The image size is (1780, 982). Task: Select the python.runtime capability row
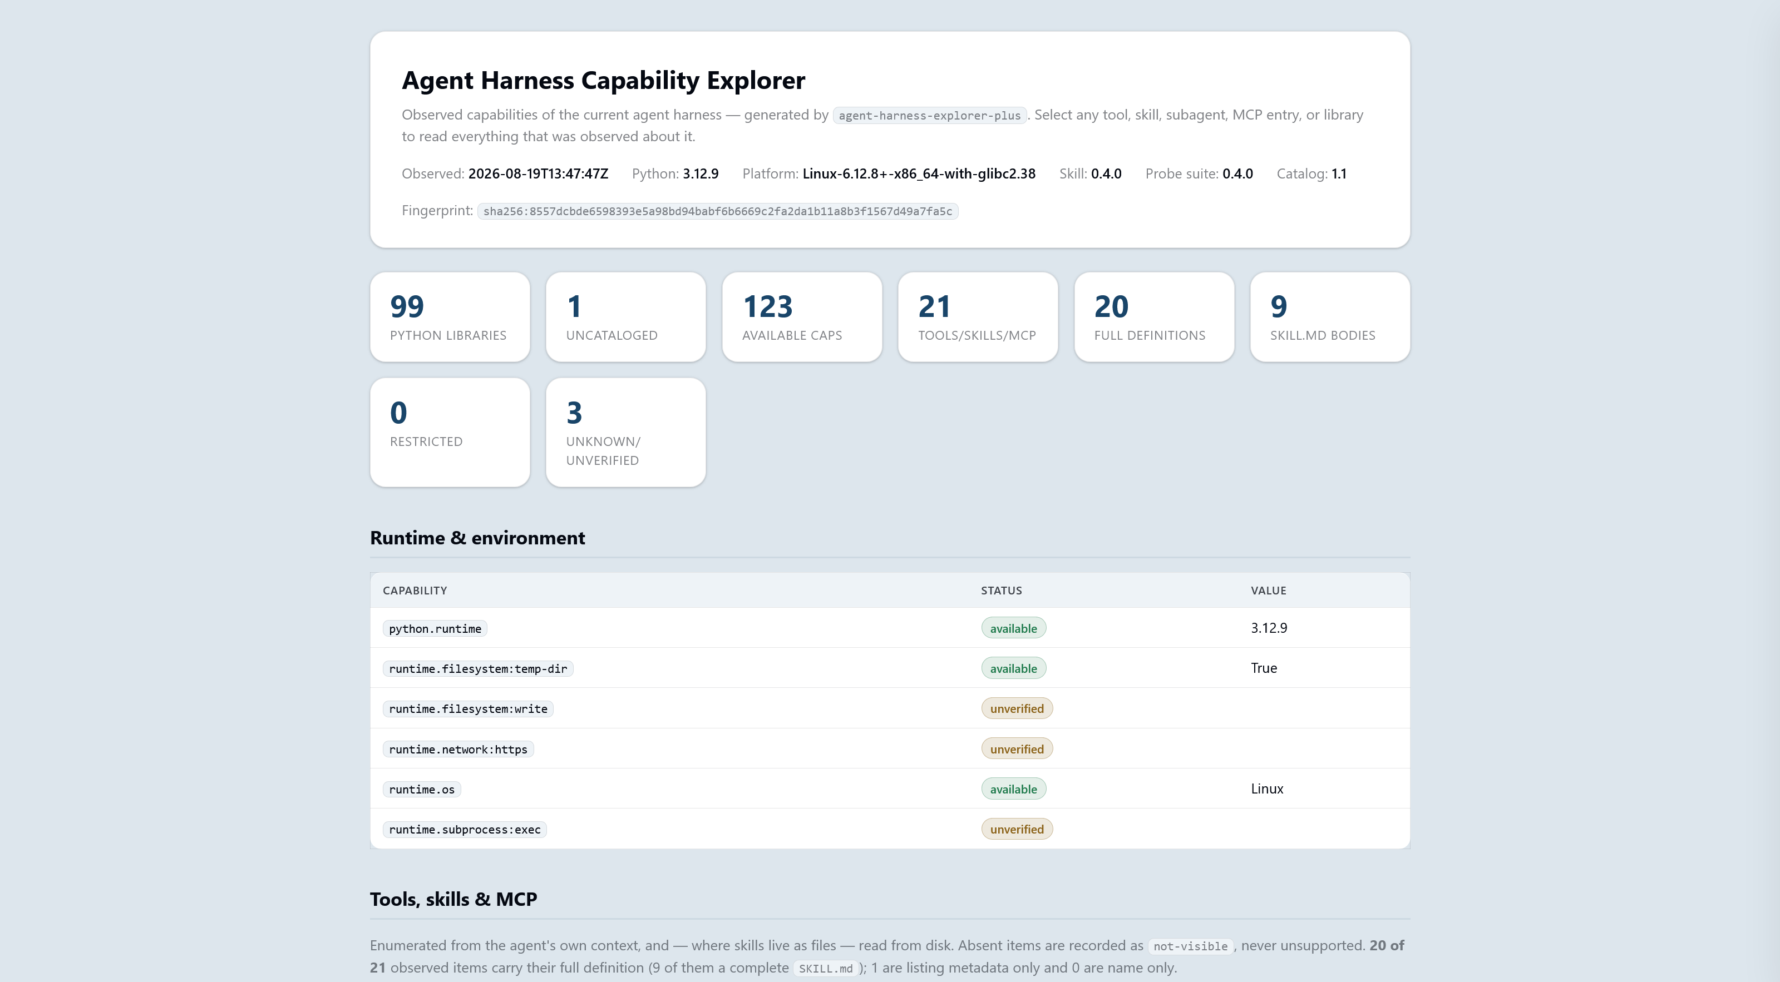pos(890,628)
